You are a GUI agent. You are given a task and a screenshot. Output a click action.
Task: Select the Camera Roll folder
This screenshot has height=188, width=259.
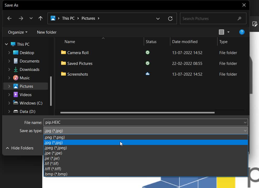tap(78, 53)
